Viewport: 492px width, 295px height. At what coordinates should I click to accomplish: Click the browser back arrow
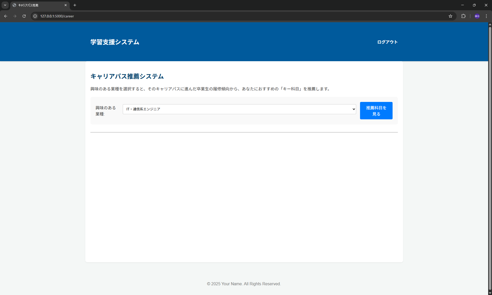(6, 16)
